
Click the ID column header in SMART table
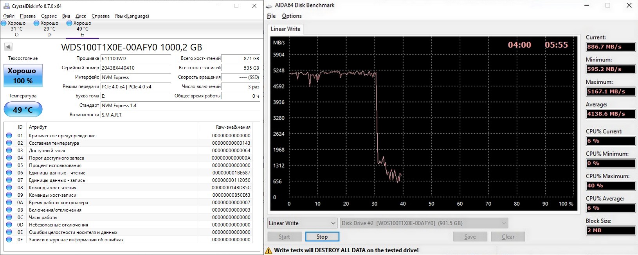[20, 127]
